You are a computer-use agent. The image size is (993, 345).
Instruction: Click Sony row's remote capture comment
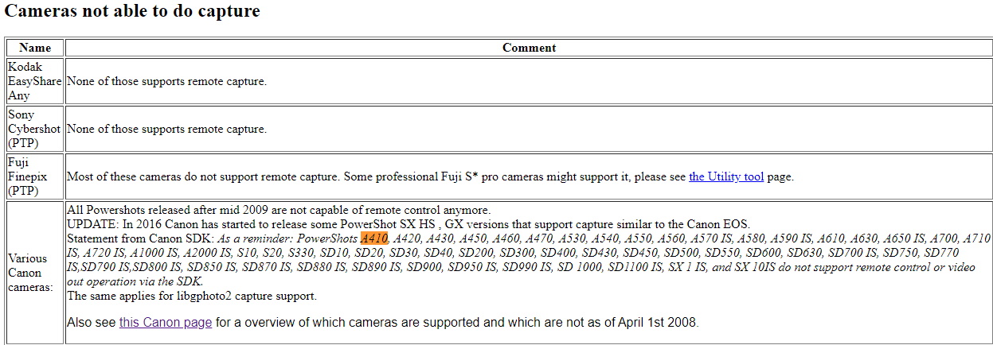click(x=166, y=129)
